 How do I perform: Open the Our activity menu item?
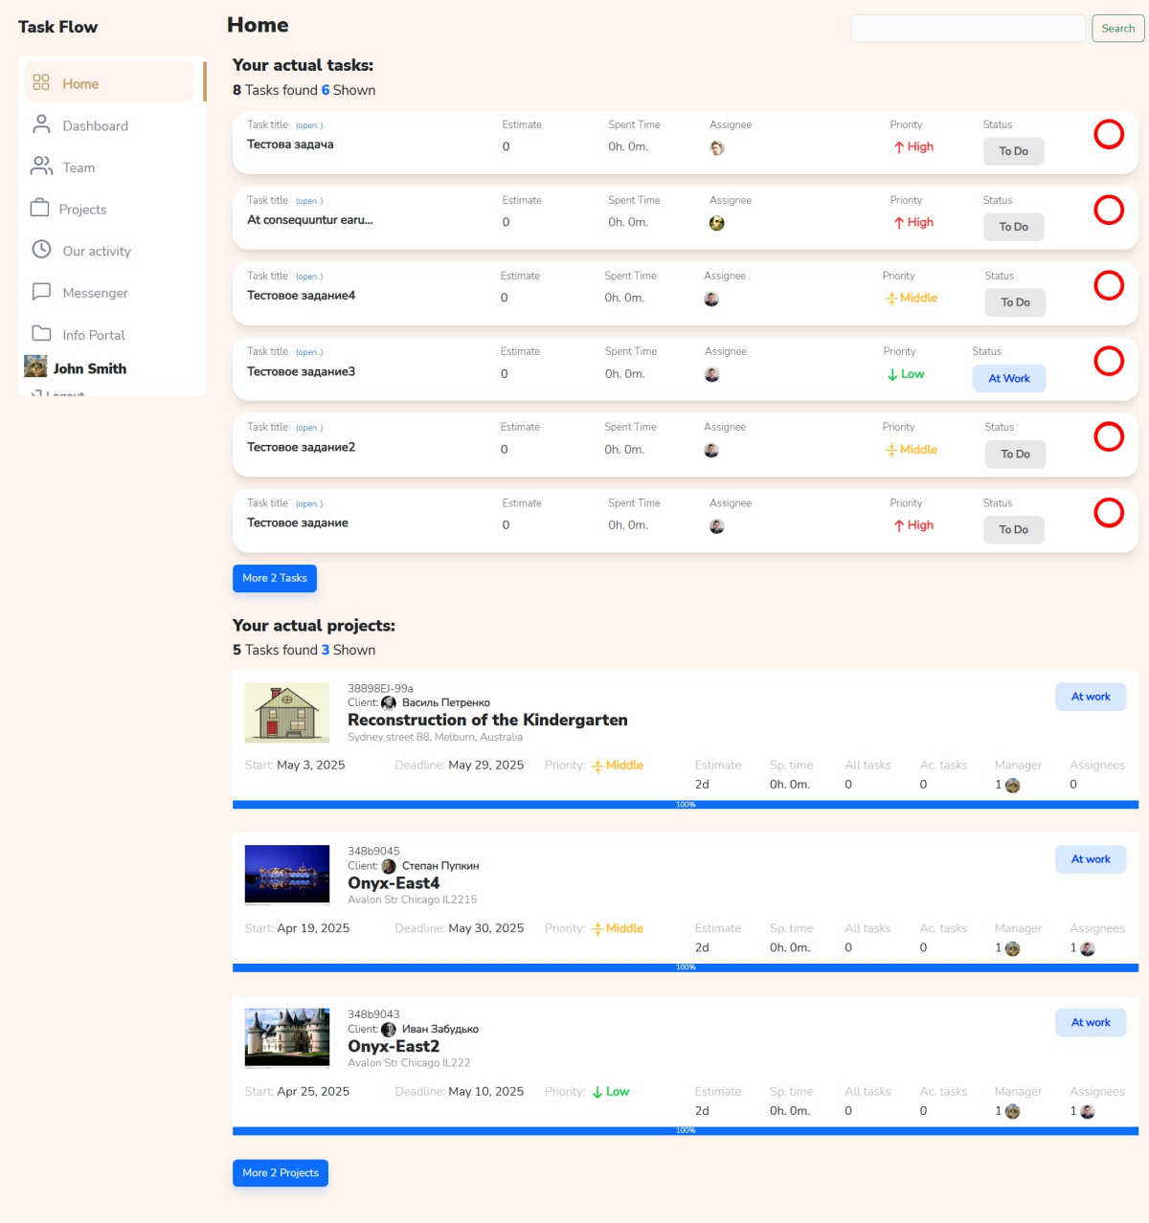pos(97,251)
